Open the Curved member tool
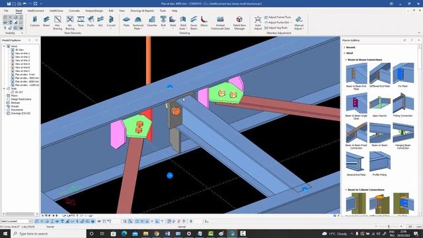The height and width of the screenshot is (238, 423). 111,22
